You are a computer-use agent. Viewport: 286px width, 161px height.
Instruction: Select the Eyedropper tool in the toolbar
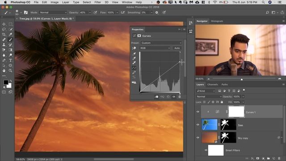click(10, 34)
